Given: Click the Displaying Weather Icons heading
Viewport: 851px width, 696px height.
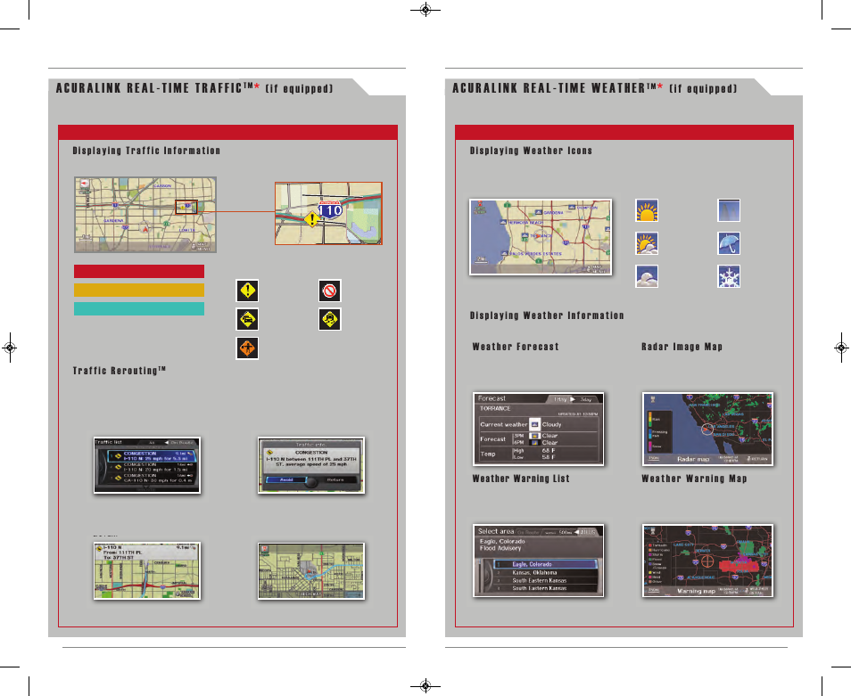Looking at the screenshot, I should (531, 151).
